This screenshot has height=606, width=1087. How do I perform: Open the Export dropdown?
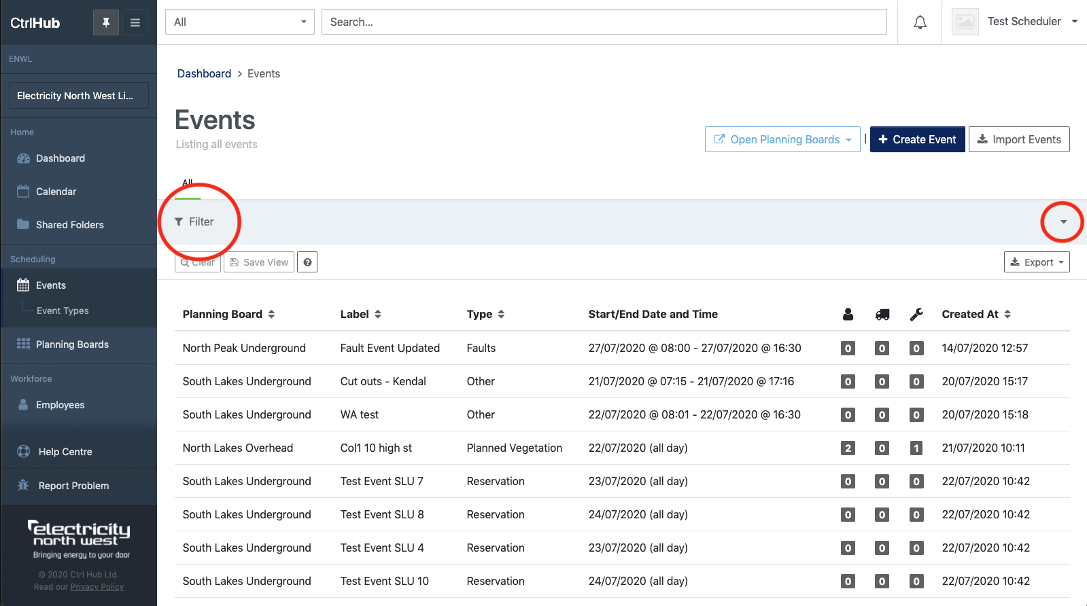1037,262
